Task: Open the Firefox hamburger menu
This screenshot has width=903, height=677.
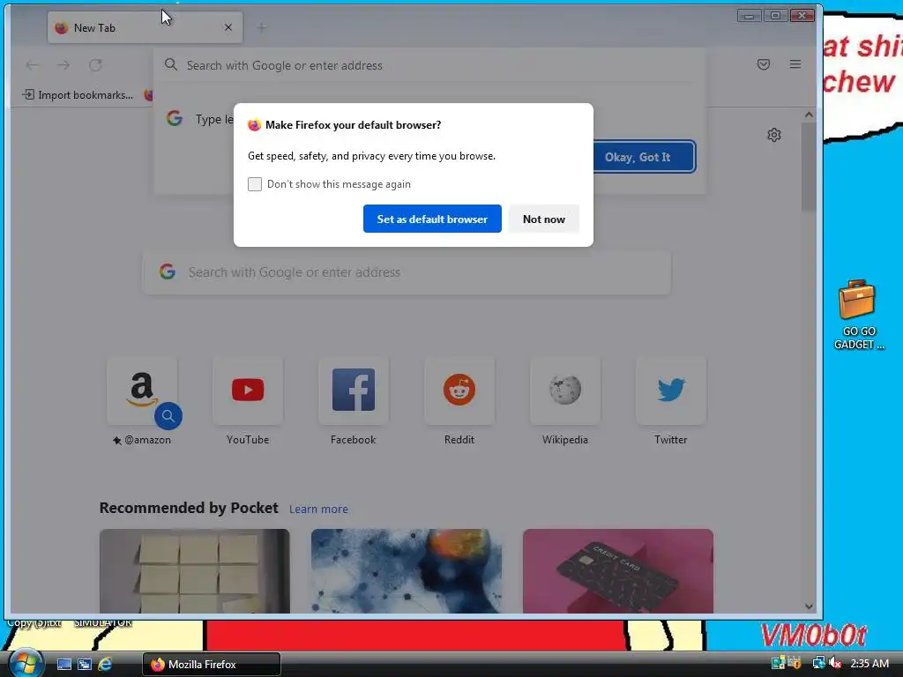Action: (x=795, y=64)
